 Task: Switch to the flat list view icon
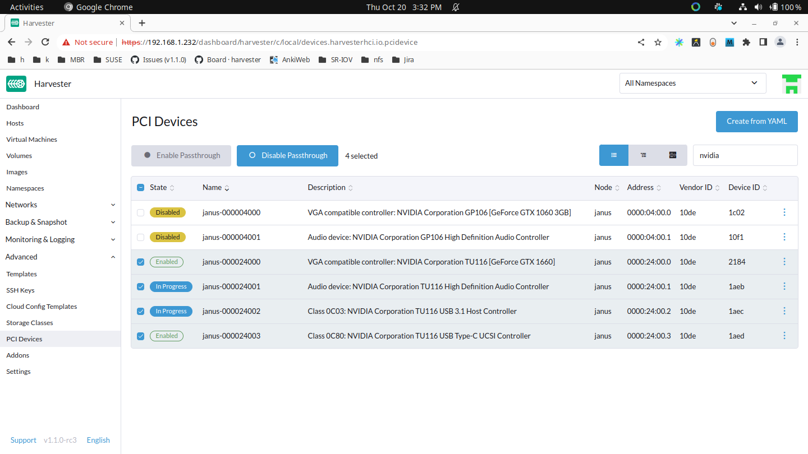(x=613, y=155)
